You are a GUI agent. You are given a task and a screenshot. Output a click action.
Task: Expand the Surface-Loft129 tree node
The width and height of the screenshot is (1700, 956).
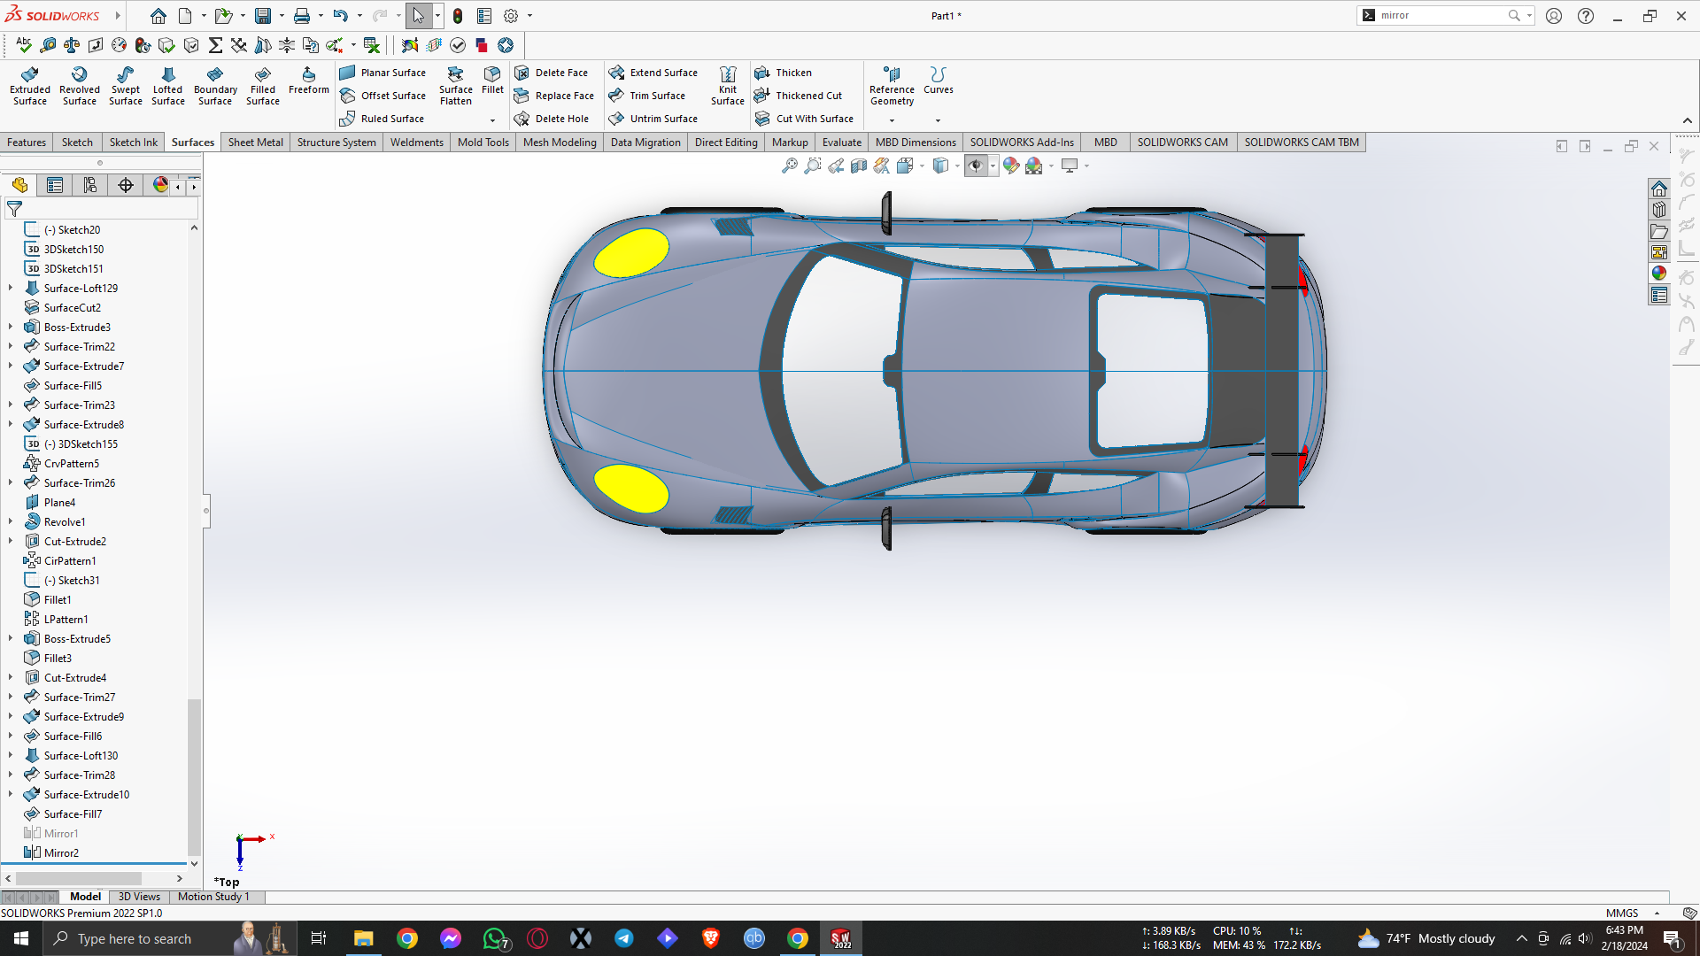point(11,288)
